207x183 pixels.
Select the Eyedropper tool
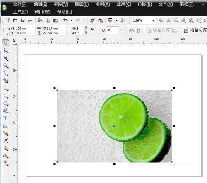coord(6,140)
